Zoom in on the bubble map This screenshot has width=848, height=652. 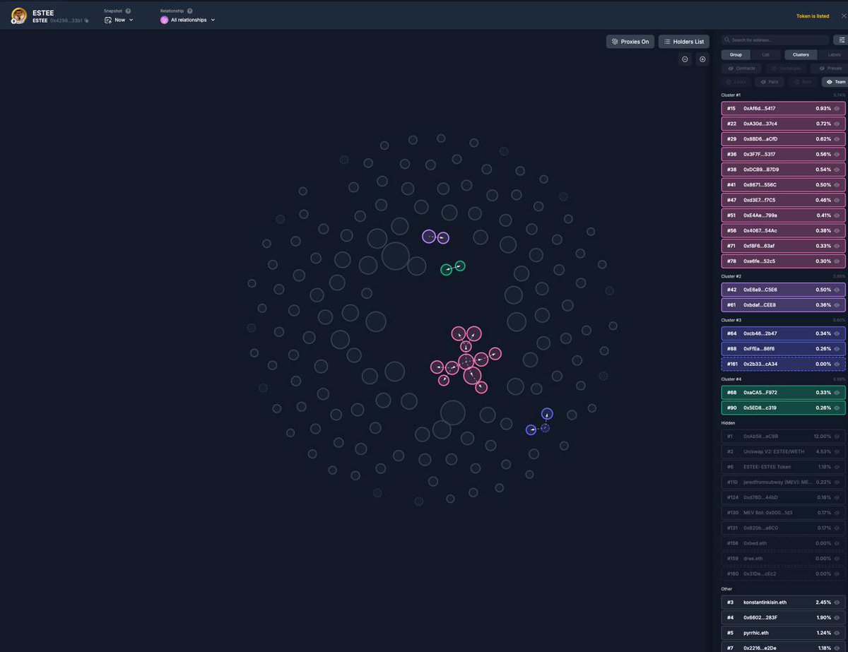point(702,59)
